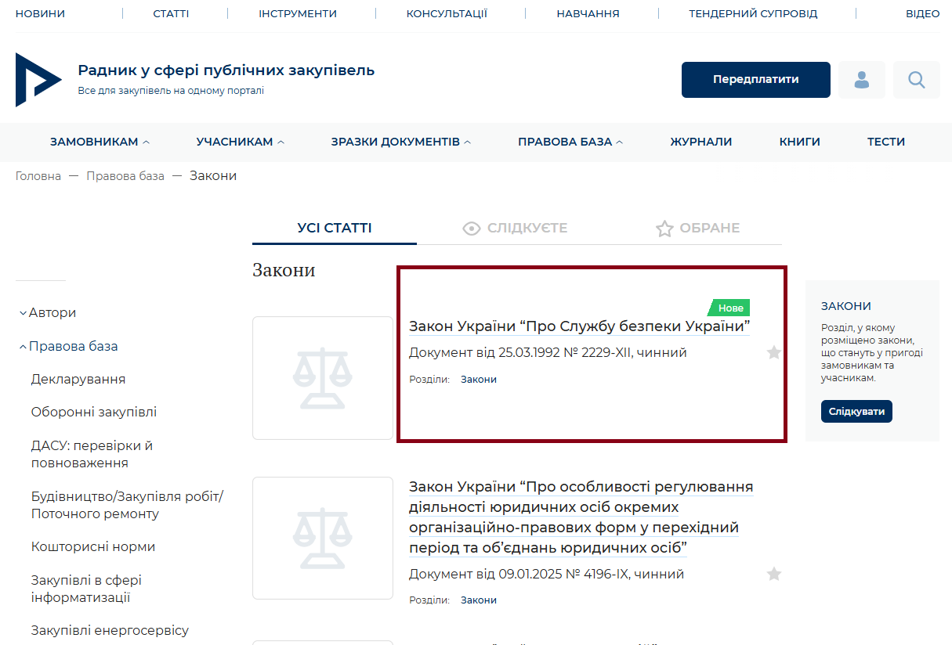Go to НОВИНИ in the top bar
This screenshot has width=952, height=645.
[41, 13]
